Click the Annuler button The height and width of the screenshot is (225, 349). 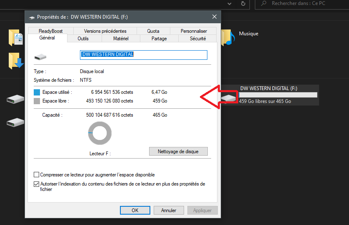point(169,210)
